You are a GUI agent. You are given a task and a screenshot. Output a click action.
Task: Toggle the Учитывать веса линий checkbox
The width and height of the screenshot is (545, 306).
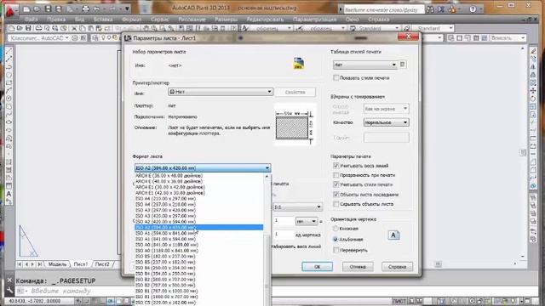(x=336, y=166)
